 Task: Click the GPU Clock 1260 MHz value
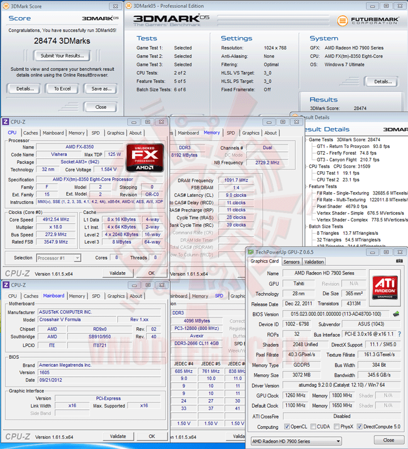295,396
